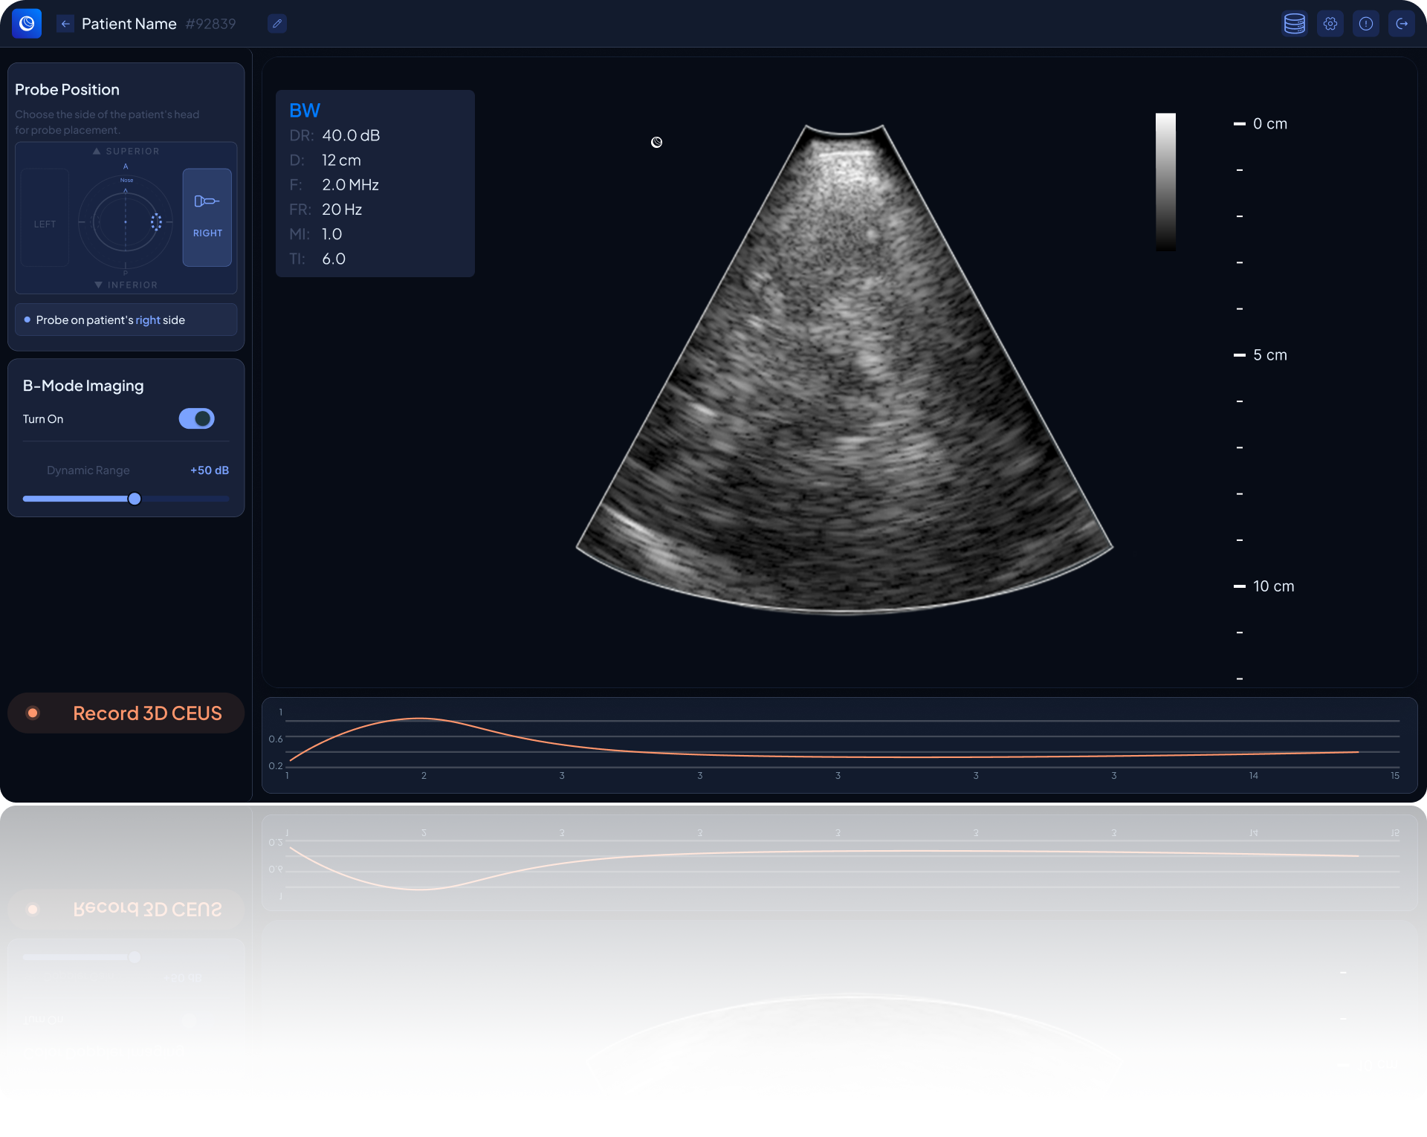Click the app logo icon
This screenshot has width=1427, height=1137.
(x=27, y=24)
